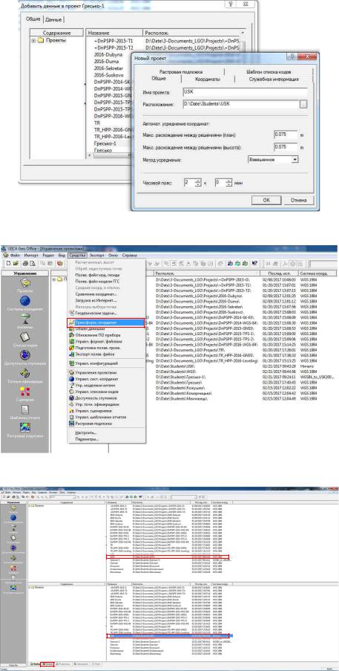The height and width of the screenshot is (671, 339).
Task: Open the Справка menu in the window with the Средства menu
Action: [x=129, y=255]
